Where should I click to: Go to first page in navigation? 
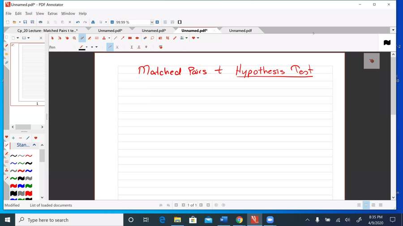click(176, 205)
